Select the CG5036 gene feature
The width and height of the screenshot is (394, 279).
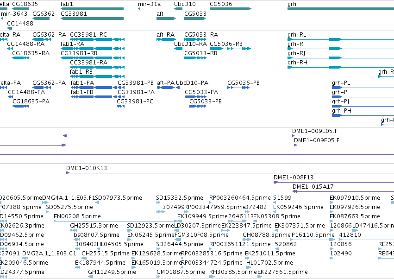point(231,9)
